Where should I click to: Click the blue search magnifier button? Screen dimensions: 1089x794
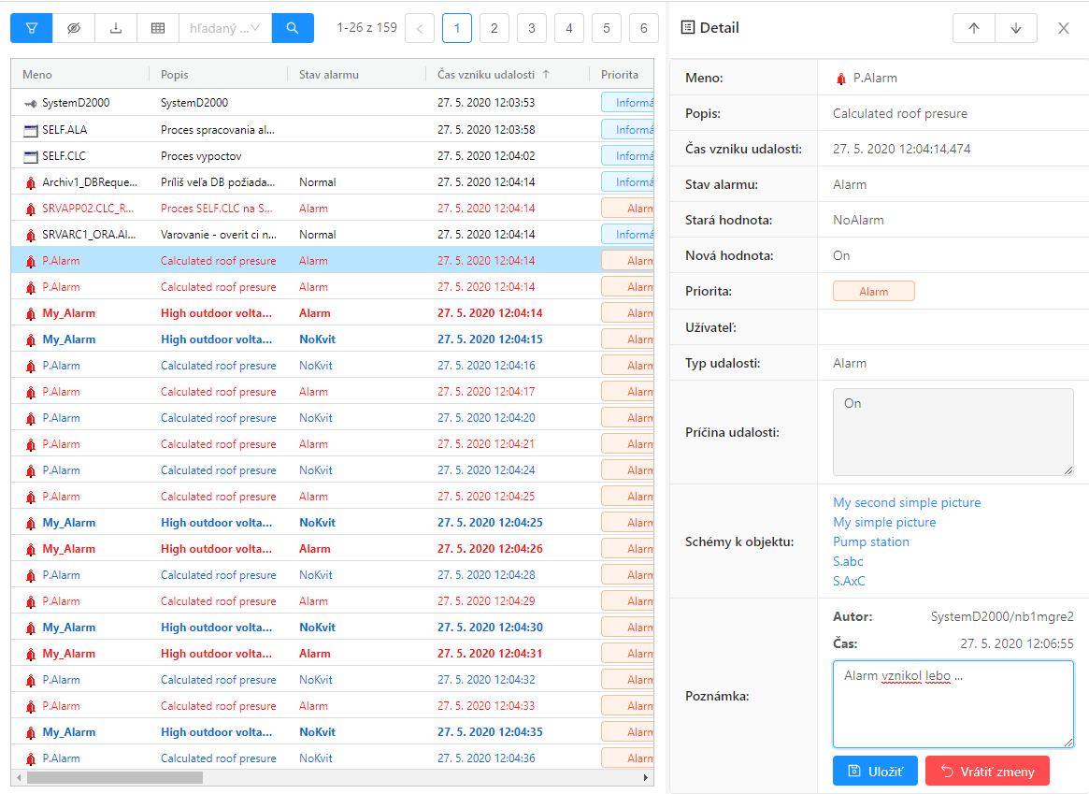coord(293,28)
